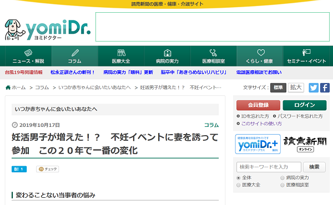This screenshot has height=205, width=333.
Task: Select the 全体 search scope radio
Action: tap(238, 178)
